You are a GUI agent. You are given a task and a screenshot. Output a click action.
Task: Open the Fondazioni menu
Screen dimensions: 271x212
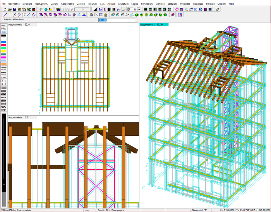click(147, 3)
